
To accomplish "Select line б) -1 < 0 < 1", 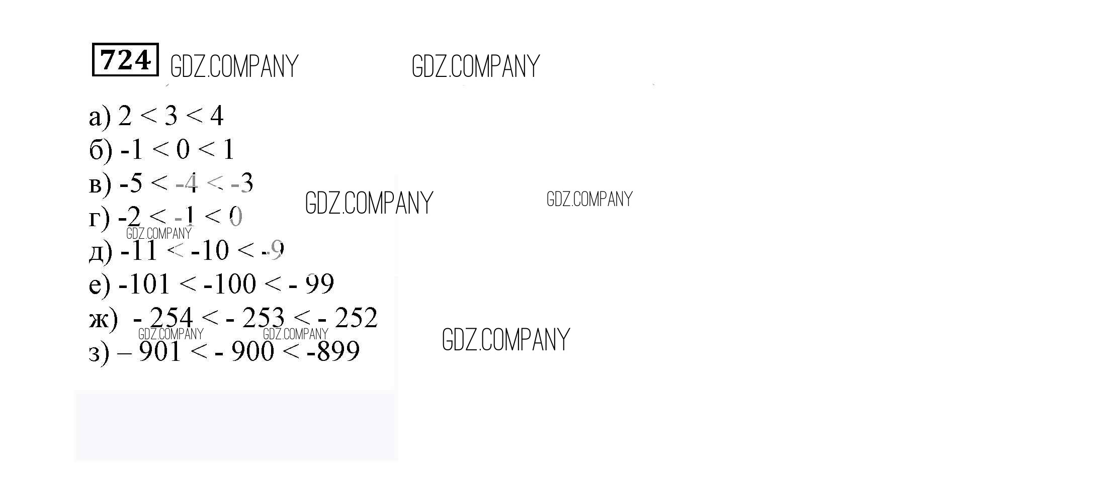I will click(162, 149).
